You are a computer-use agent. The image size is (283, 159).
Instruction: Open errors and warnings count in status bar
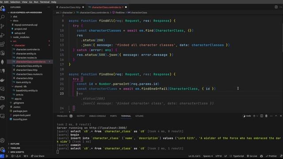pos(16,156)
